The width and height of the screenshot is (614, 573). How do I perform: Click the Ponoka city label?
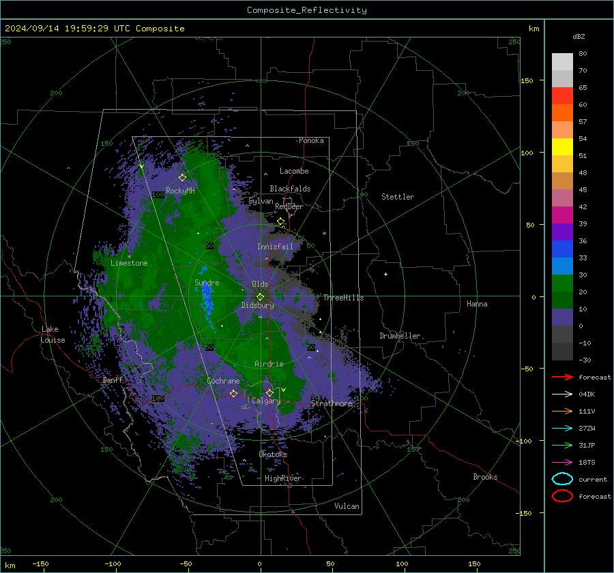(x=311, y=140)
